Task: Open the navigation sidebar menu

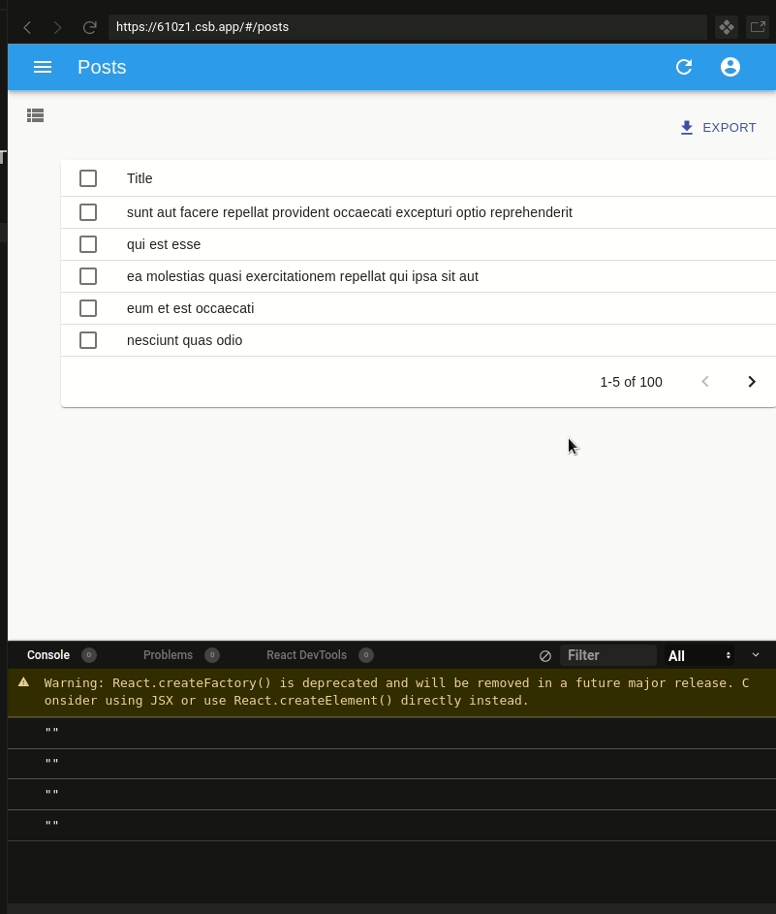Action: pyautogui.click(x=42, y=67)
